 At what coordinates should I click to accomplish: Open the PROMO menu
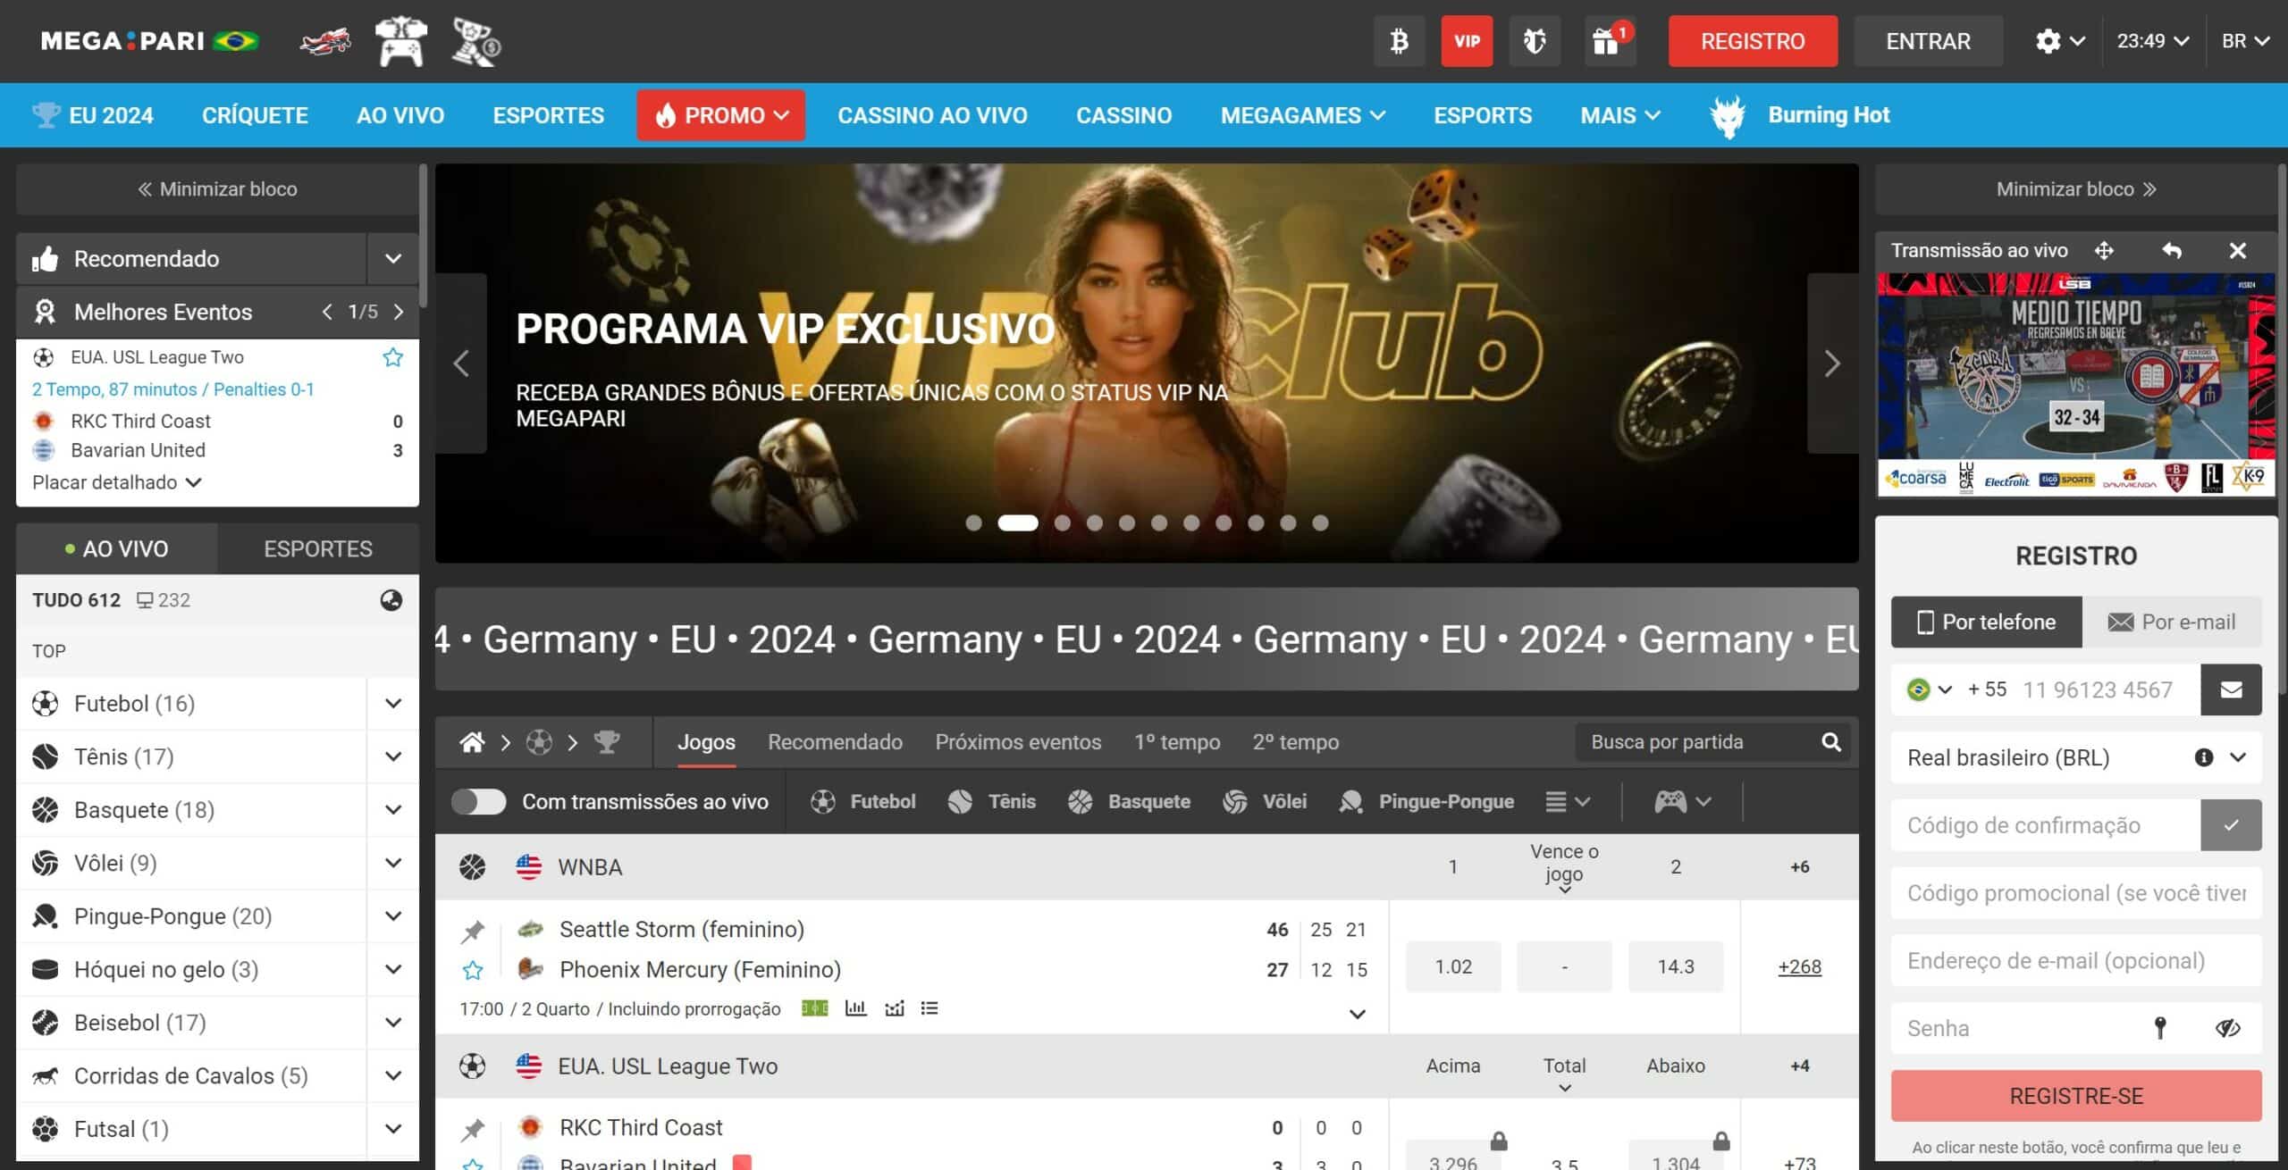720,115
